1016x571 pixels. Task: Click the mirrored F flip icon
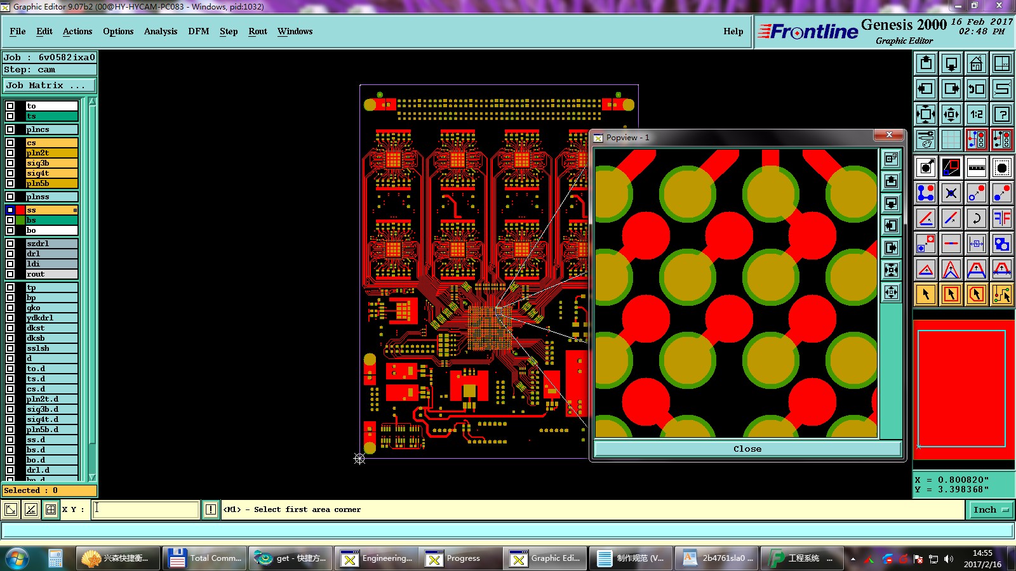(x=1002, y=218)
